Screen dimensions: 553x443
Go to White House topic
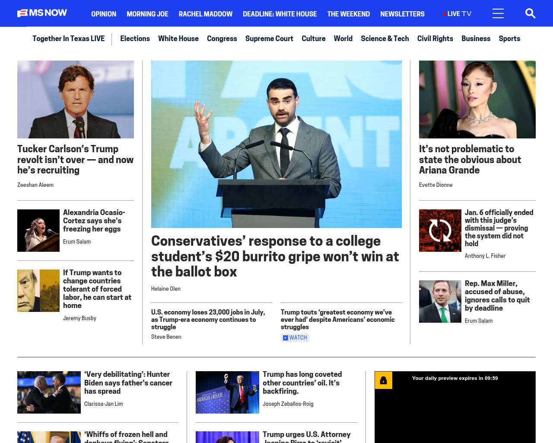pyautogui.click(x=178, y=39)
